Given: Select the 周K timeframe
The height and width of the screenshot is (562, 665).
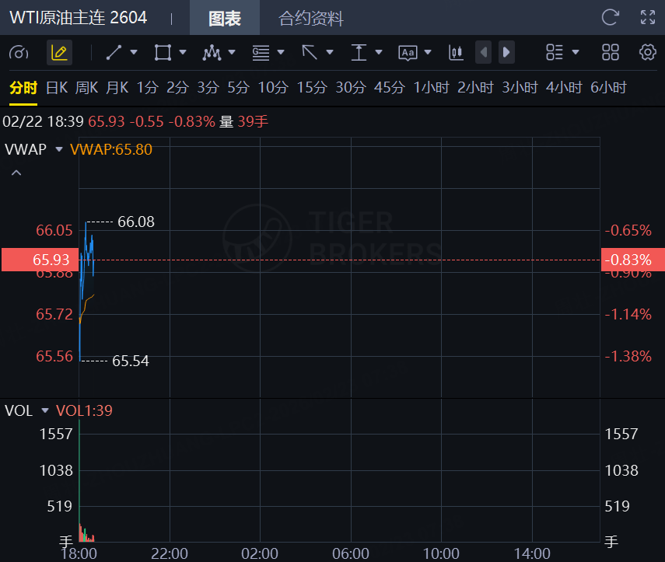Looking at the screenshot, I should 87,88.
